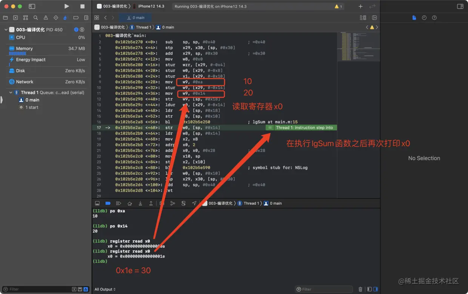Click the thread view options icon beside PID 450

[x=82, y=30]
